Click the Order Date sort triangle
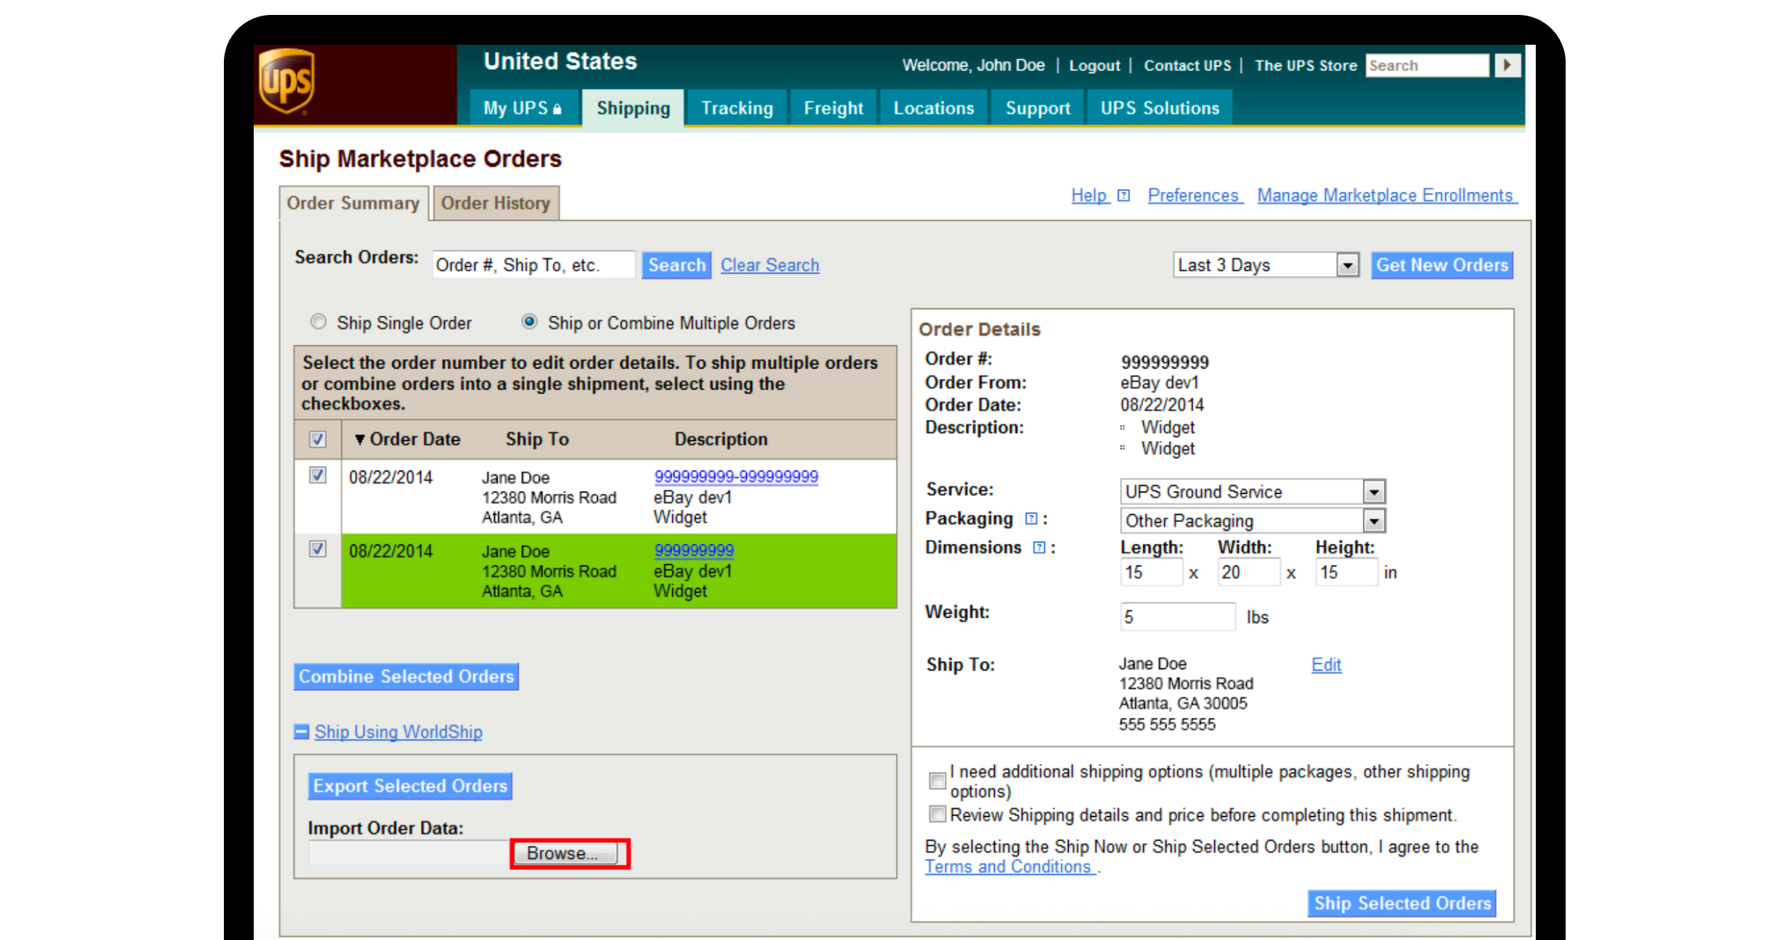The height and width of the screenshot is (940, 1791). point(360,439)
